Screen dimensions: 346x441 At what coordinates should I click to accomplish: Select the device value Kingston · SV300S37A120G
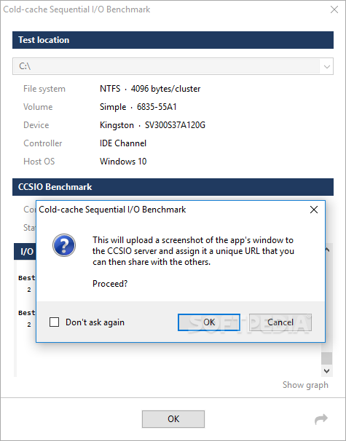click(152, 125)
